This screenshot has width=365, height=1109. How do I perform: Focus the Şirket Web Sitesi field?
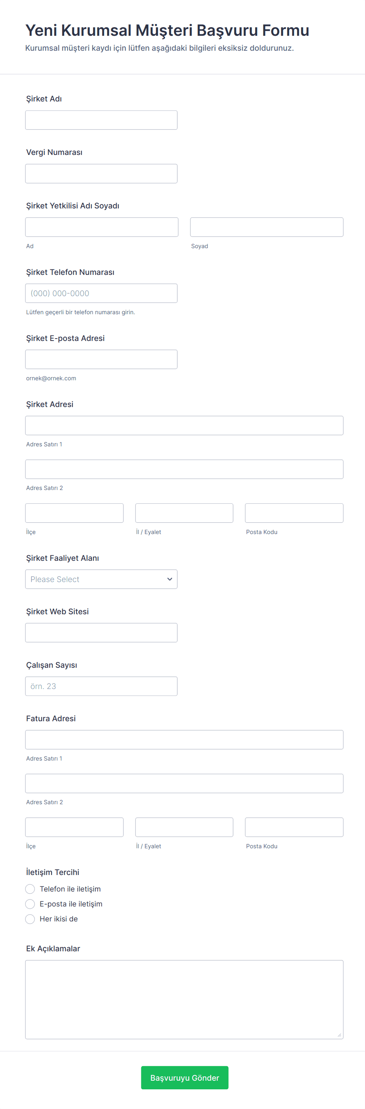click(101, 632)
